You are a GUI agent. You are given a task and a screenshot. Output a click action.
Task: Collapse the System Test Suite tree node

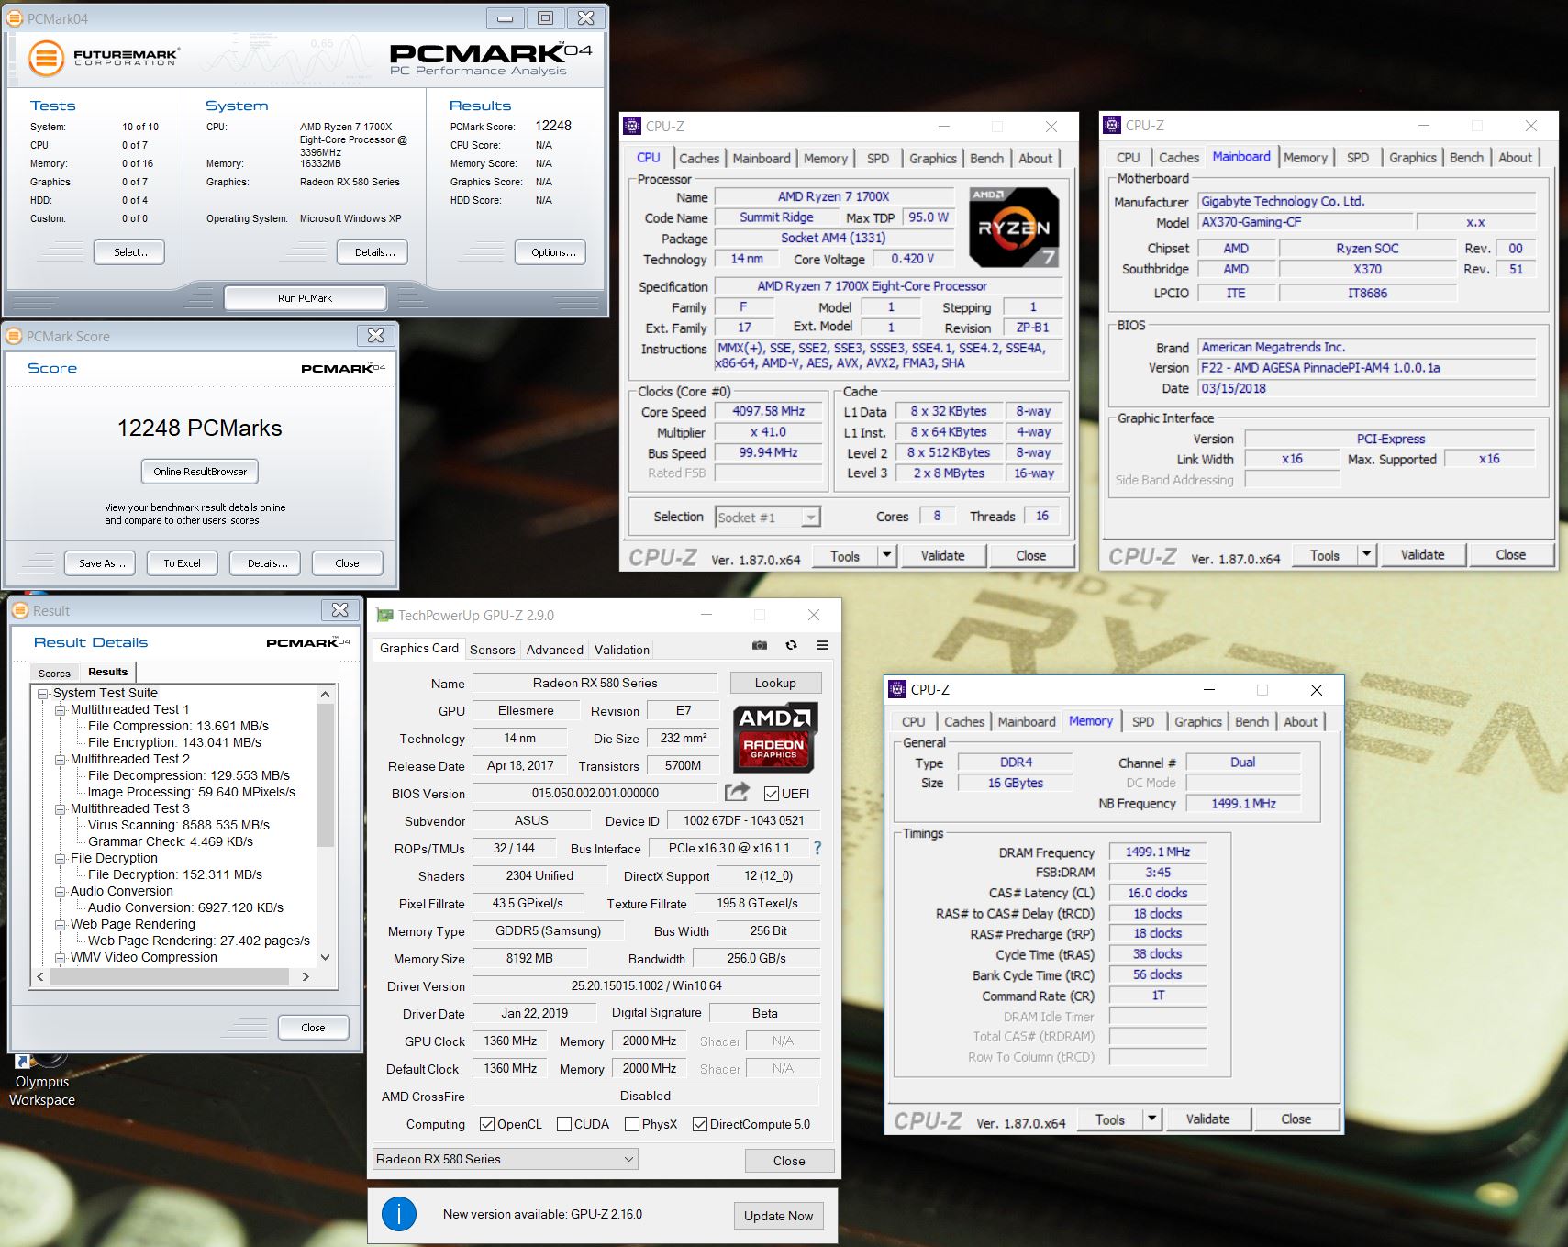(x=43, y=694)
